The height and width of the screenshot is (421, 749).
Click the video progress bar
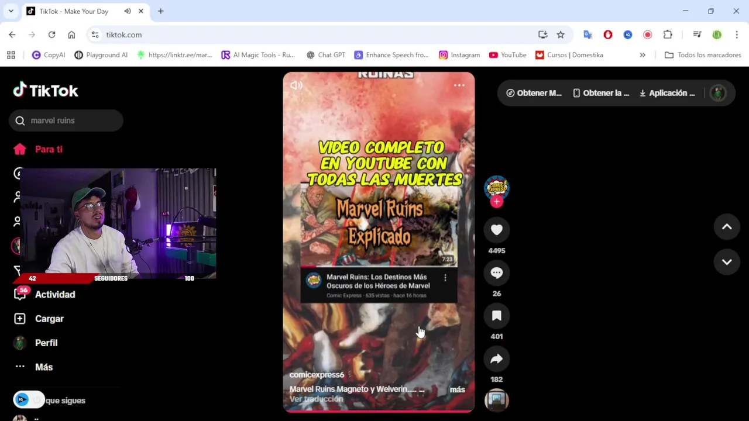[x=379, y=411]
